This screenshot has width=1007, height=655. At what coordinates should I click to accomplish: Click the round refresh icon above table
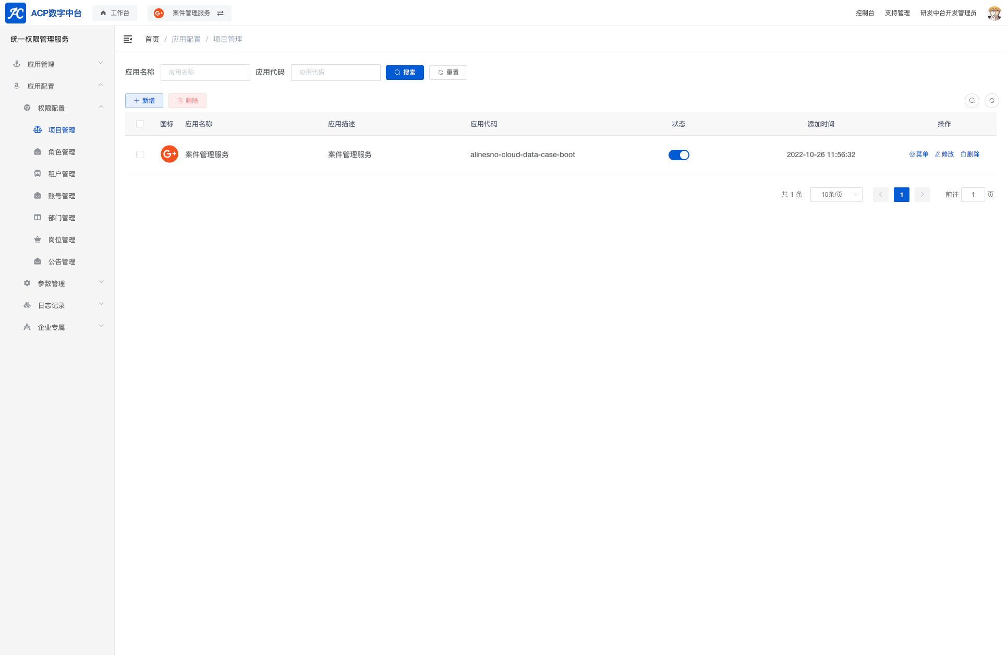tap(991, 101)
